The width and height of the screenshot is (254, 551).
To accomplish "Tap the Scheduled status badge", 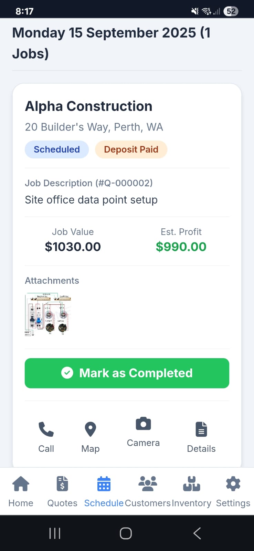I will point(57,149).
